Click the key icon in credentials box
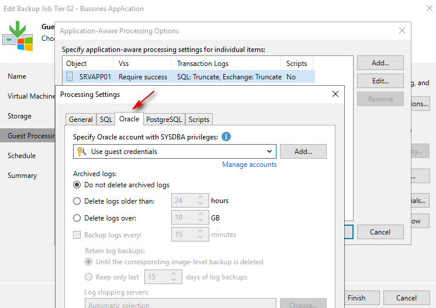 [81, 152]
